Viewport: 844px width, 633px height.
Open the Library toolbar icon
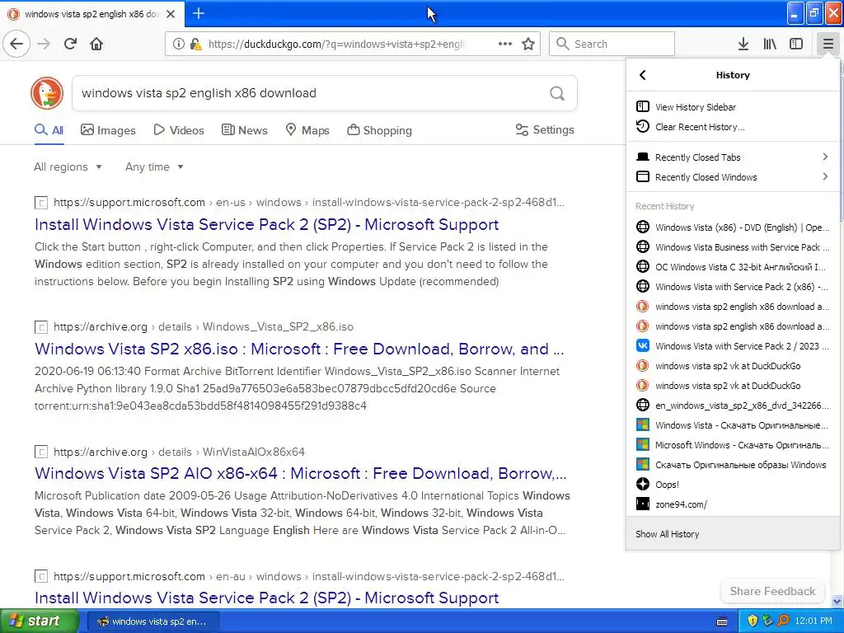click(770, 44)
